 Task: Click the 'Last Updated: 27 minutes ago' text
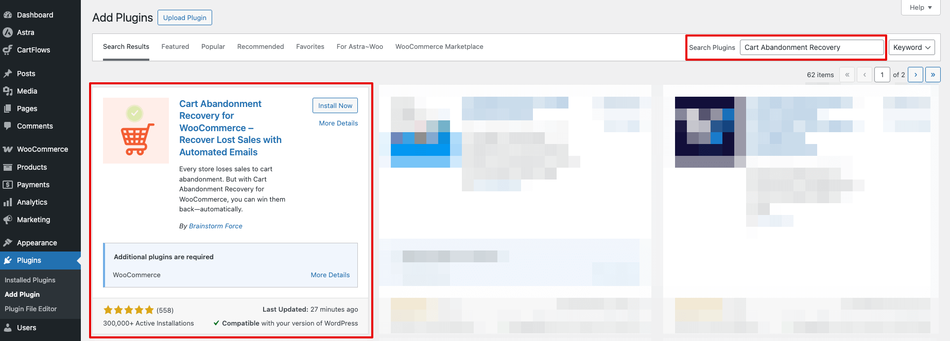pos(310,310)
